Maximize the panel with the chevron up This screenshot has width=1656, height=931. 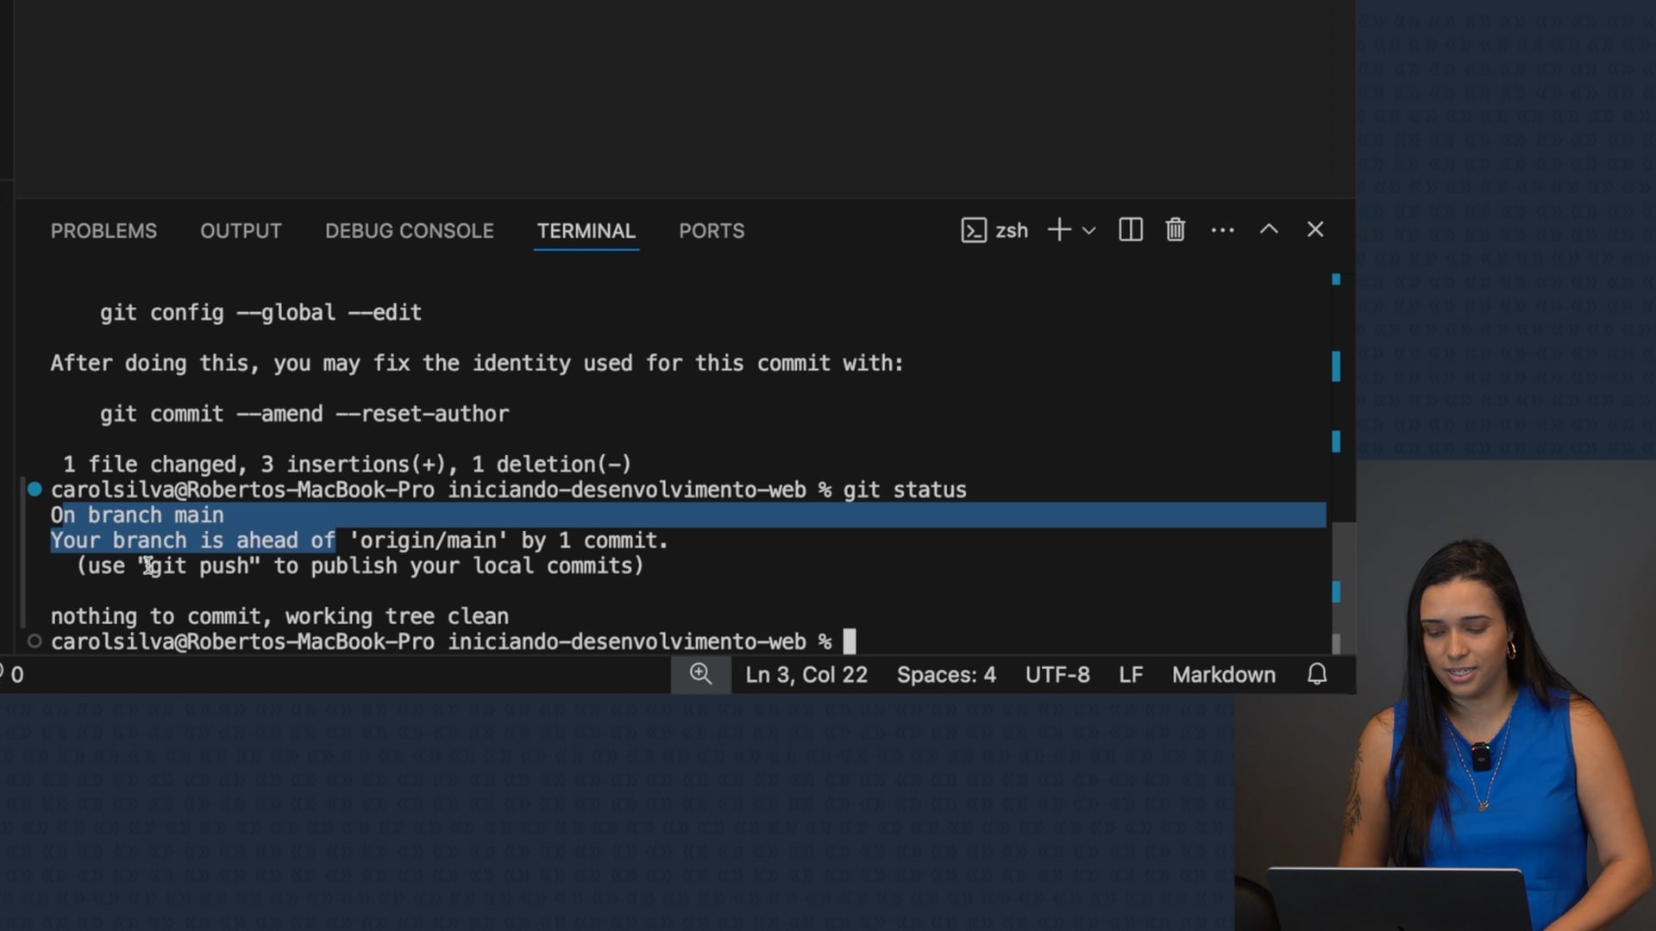click(1269, 229)
